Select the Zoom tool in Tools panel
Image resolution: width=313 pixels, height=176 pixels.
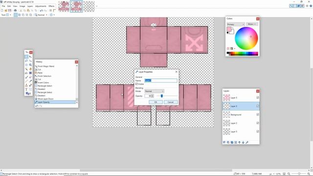coord(30,65)
